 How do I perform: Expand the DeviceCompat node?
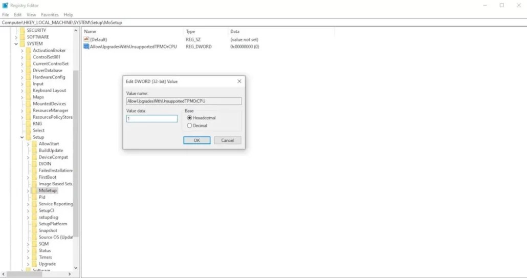[x=28, y=157]
